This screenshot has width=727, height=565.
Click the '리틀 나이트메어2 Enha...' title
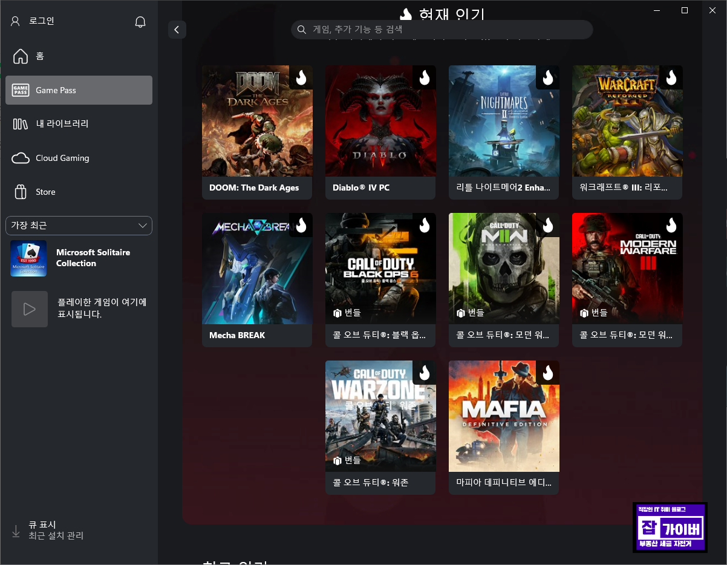pos(503,188)
